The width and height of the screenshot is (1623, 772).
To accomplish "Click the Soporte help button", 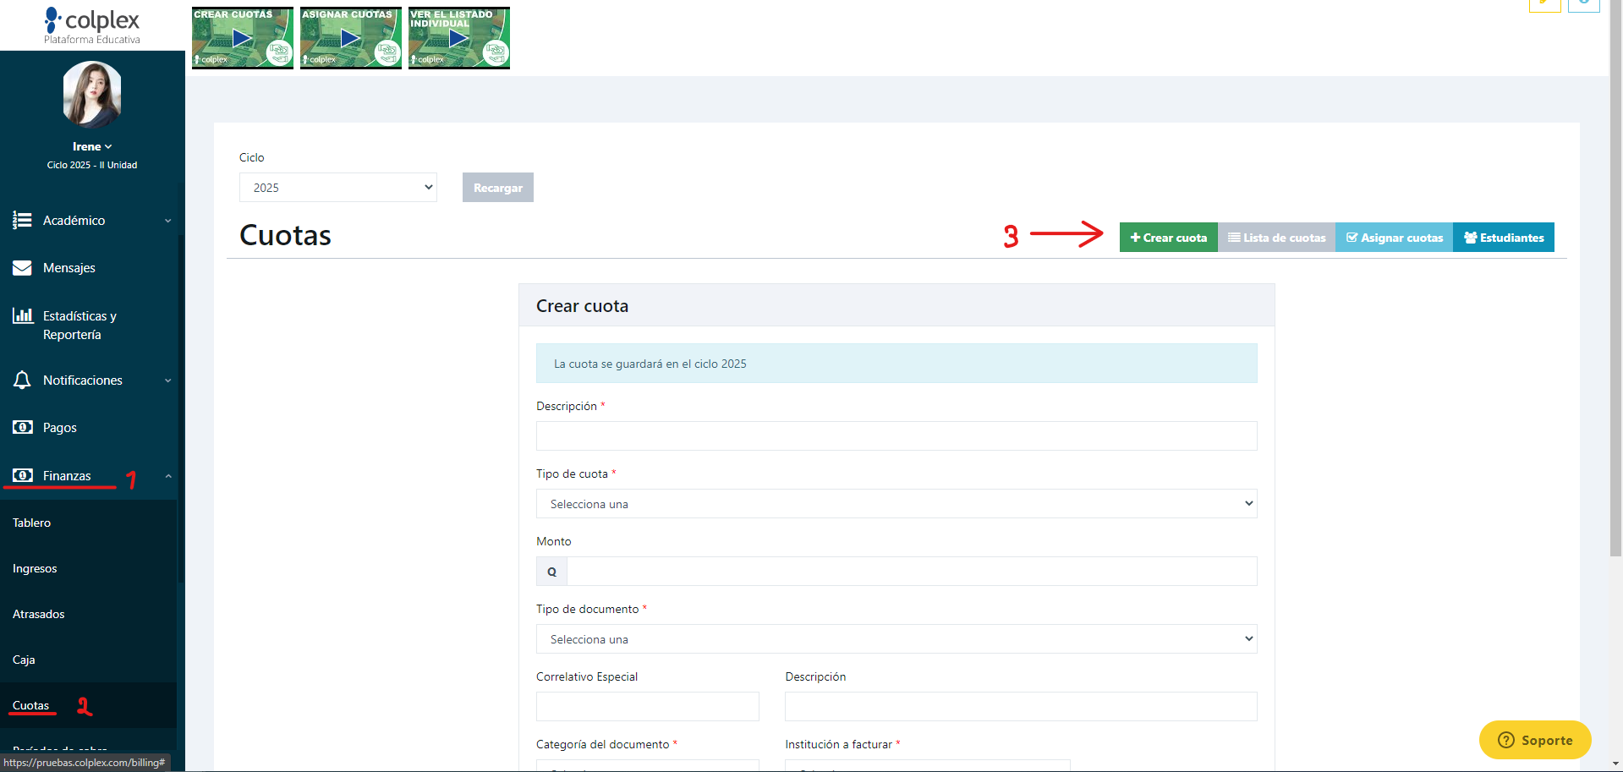I will tap(1535, 740).
